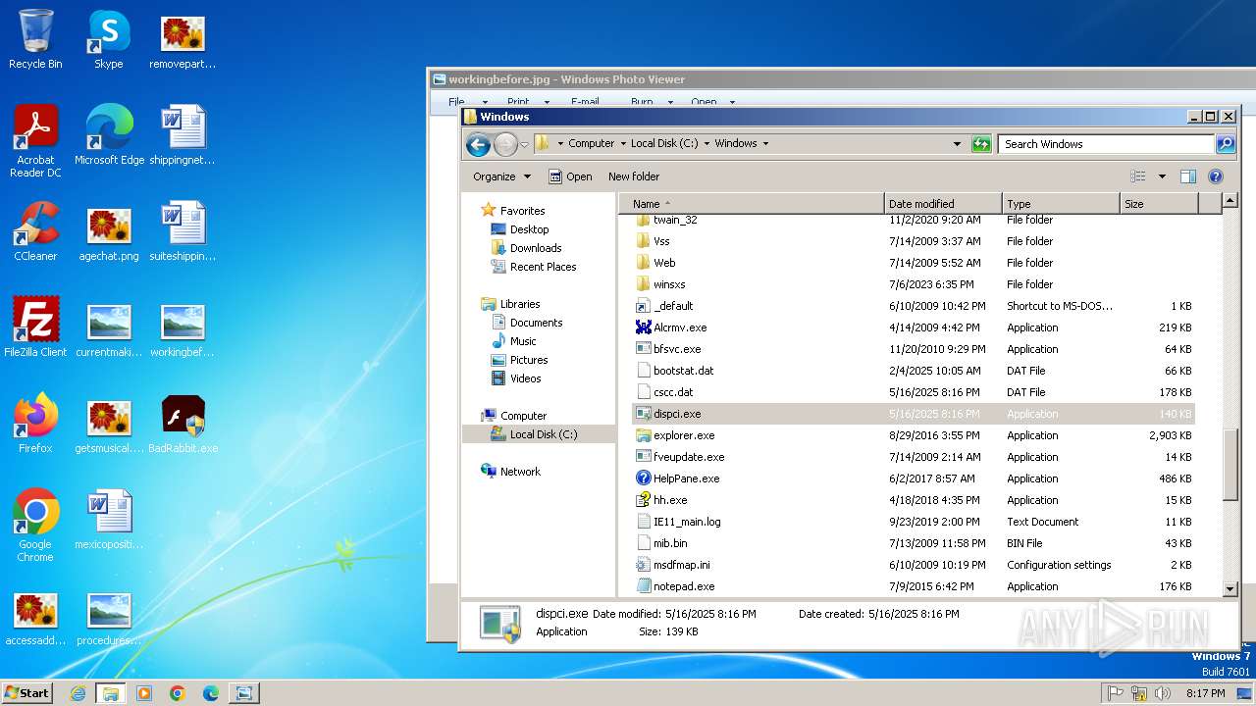Open CCleaner desktop shortcut

[35, 231]
